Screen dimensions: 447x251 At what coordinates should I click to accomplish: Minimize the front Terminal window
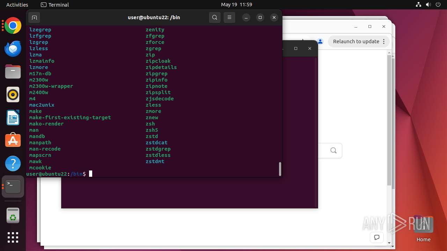tap(246, 17)
